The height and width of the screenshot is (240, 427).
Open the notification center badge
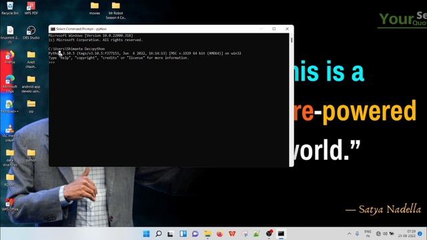pyautogui.click(x=420, y=234)
